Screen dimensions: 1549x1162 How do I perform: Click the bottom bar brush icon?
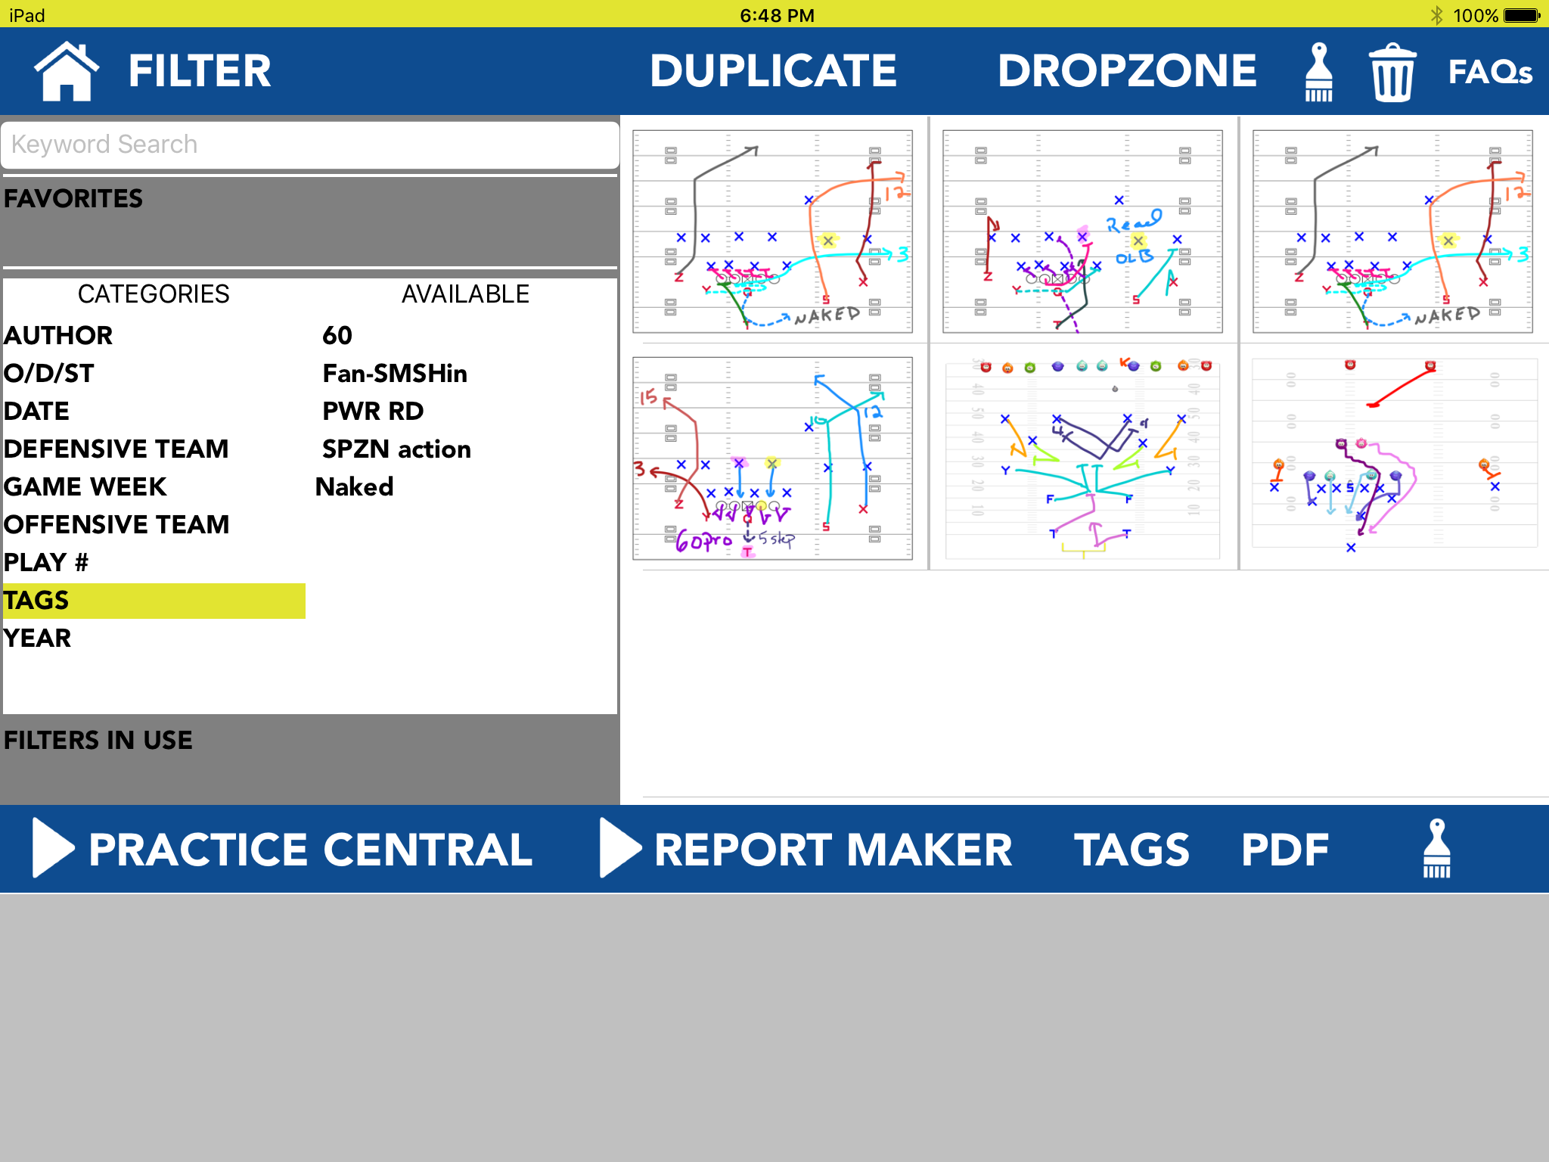[1436, 849]
